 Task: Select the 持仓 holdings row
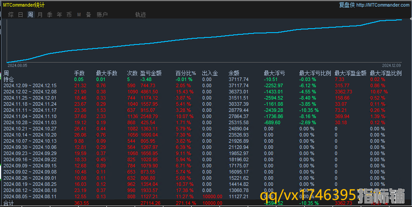[9, 79]
